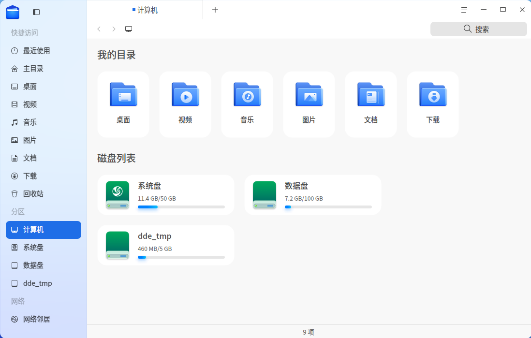Toggle the sidebar panel icon
Screen dimensions: 531x338
coord(36,12)
